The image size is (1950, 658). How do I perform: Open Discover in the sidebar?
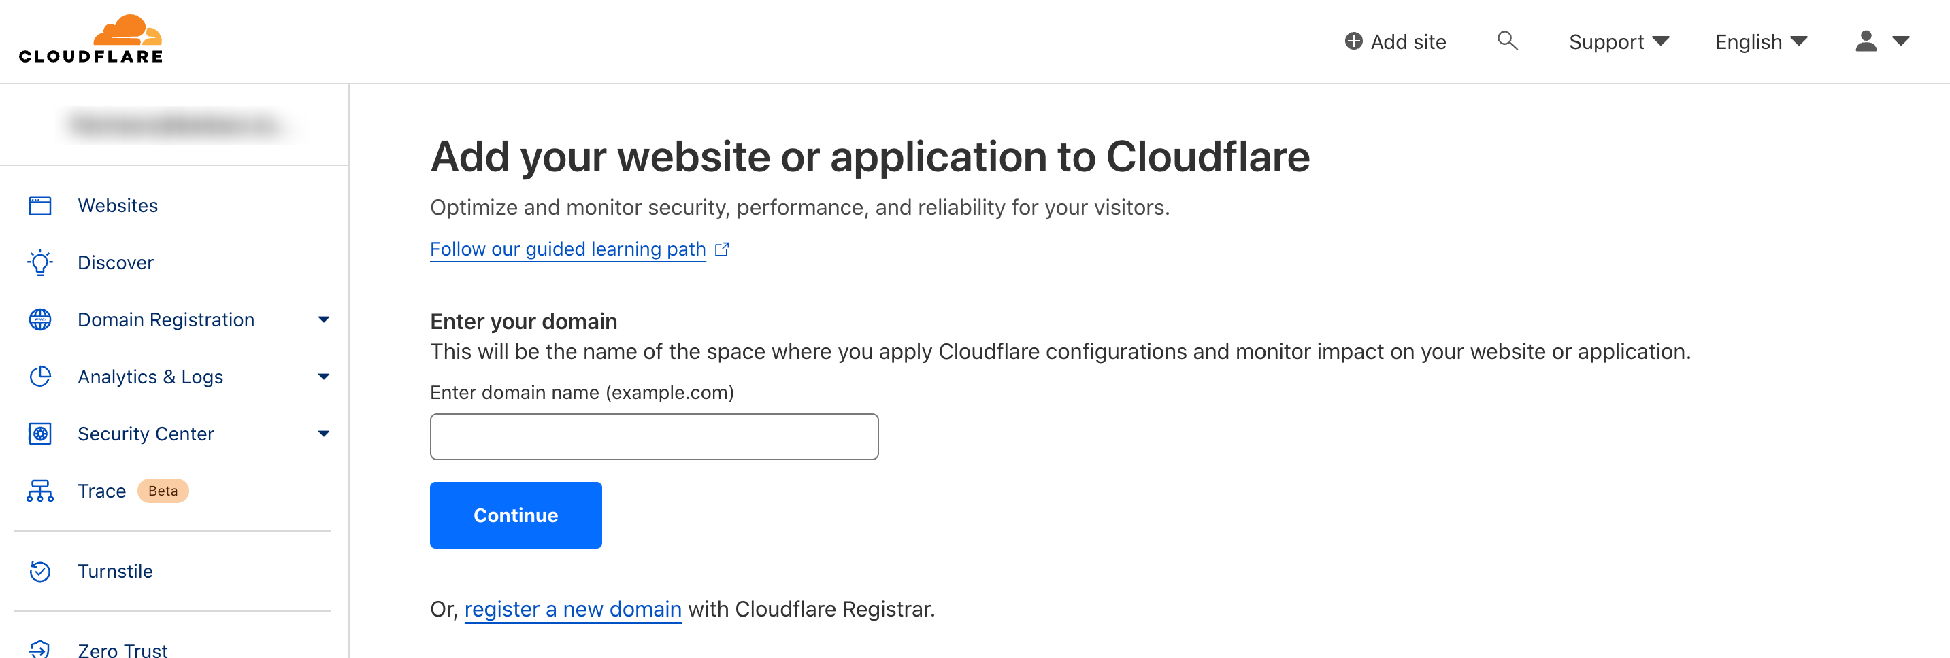115,262
